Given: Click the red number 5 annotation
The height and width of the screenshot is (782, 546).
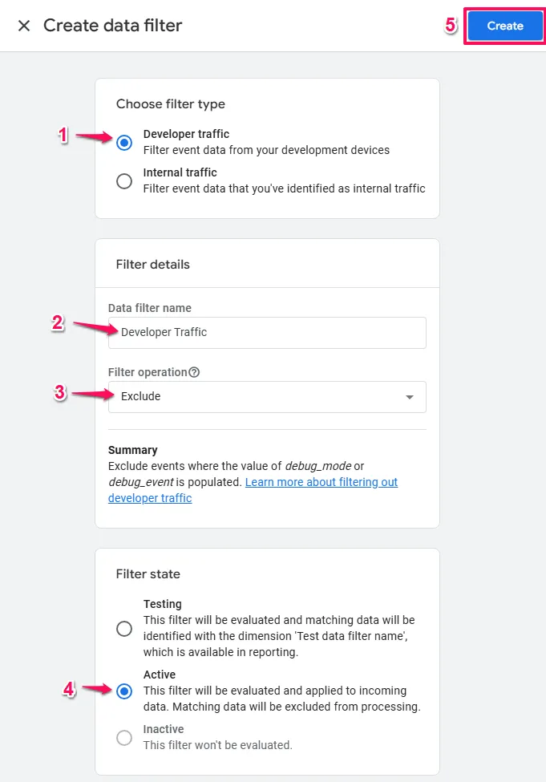Looking at the screenshot, I should 451,26.
